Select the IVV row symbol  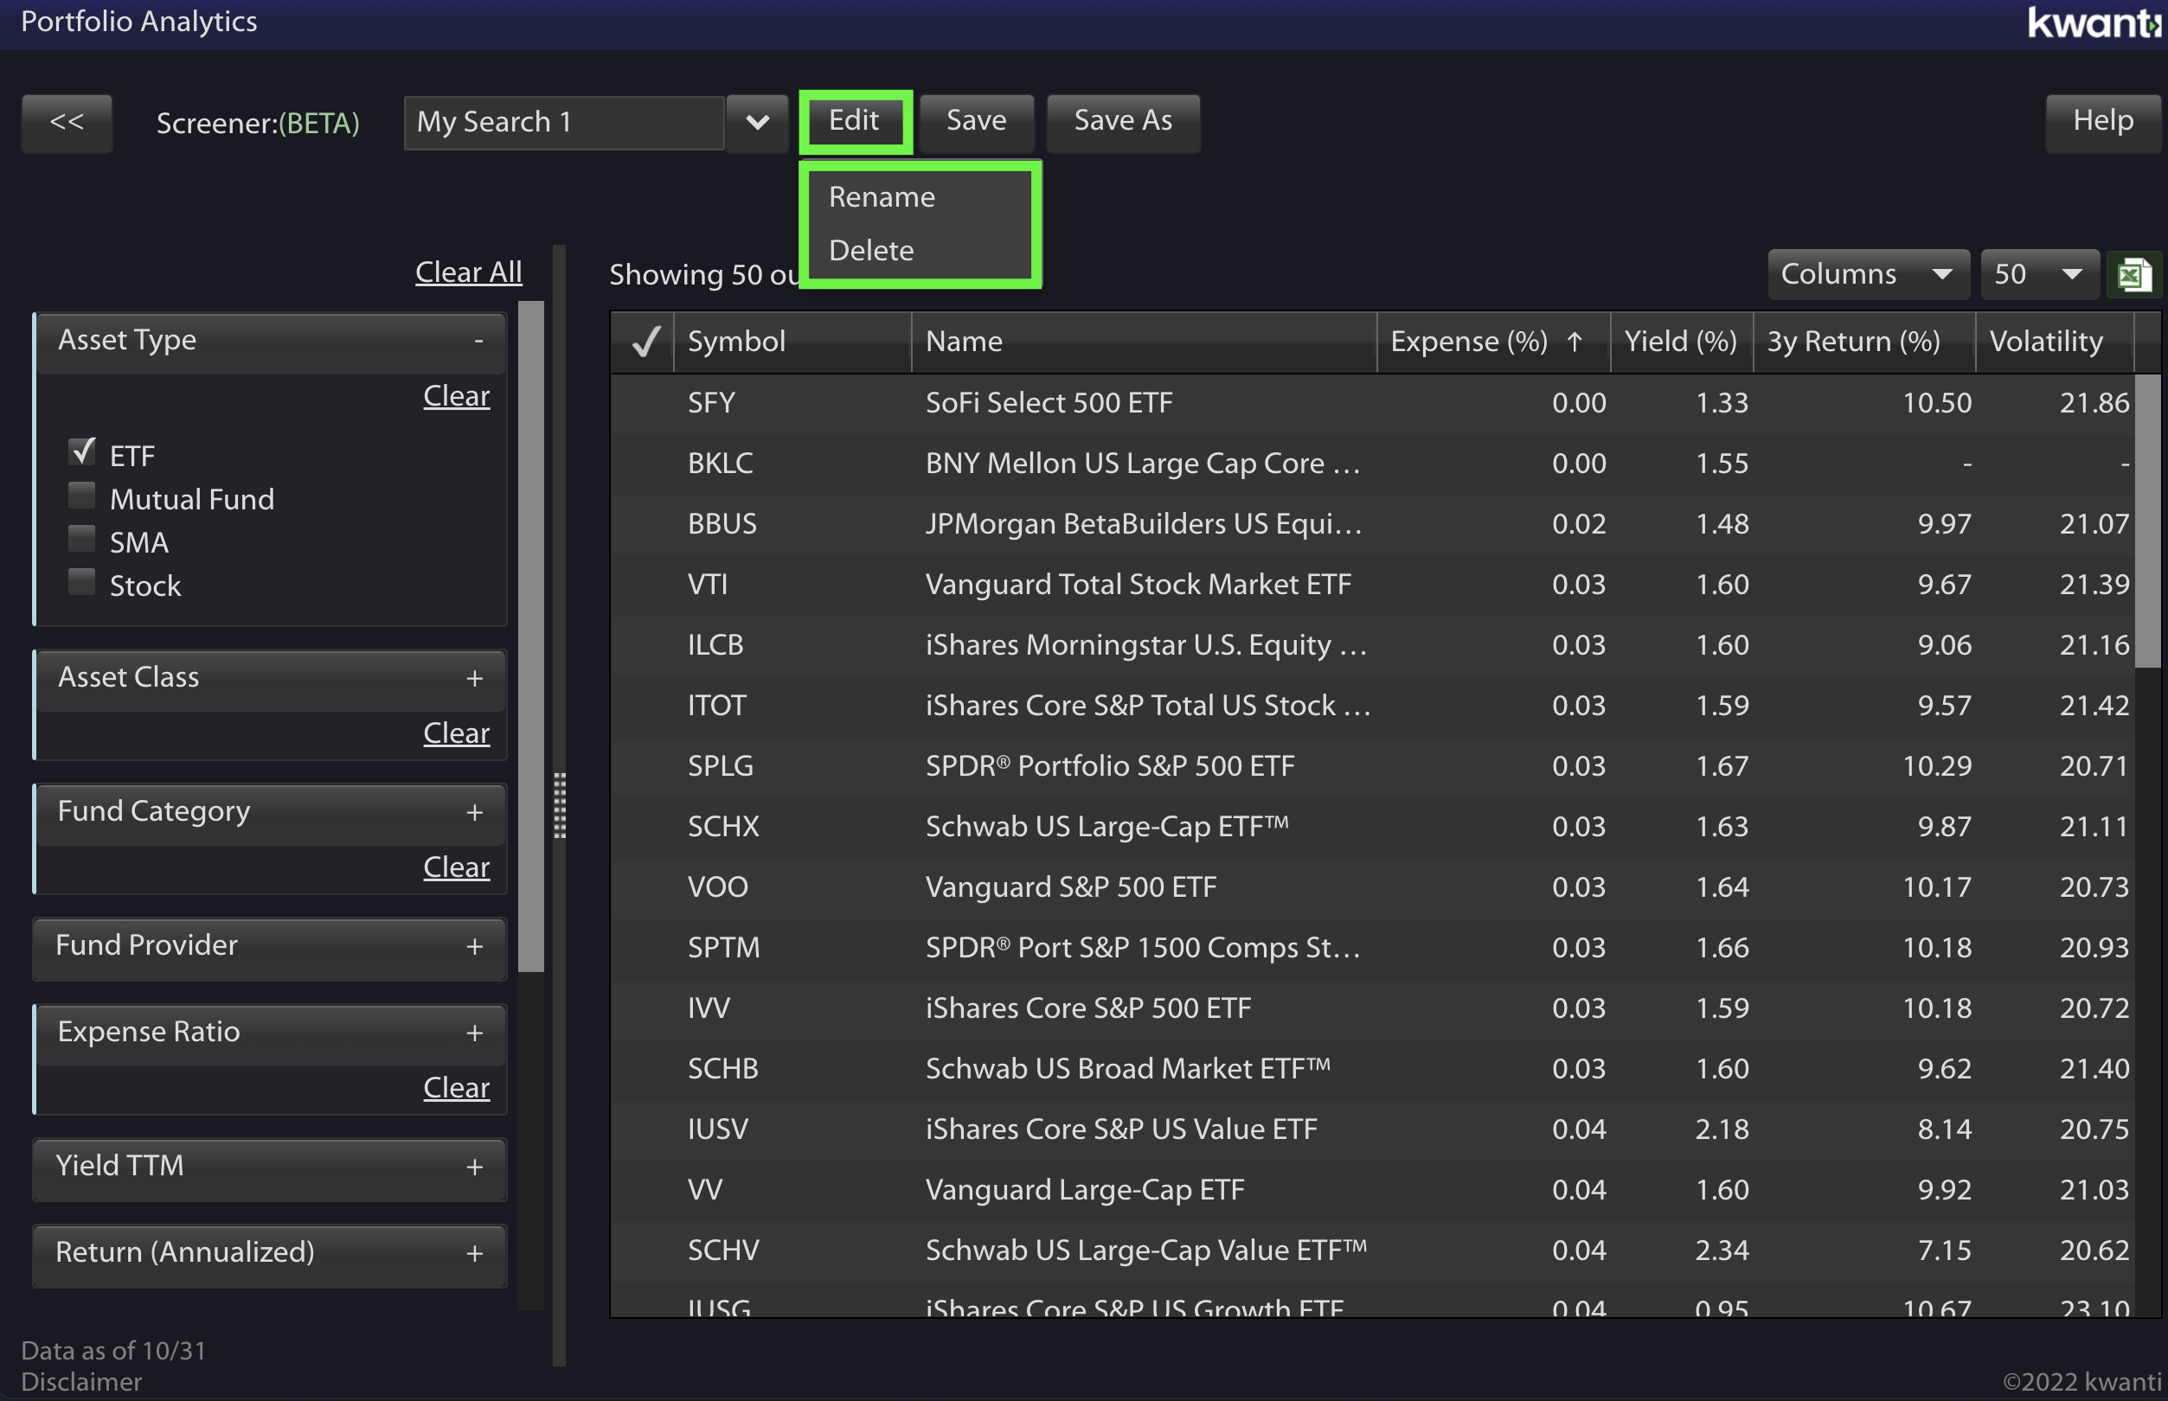[708, 1008]
